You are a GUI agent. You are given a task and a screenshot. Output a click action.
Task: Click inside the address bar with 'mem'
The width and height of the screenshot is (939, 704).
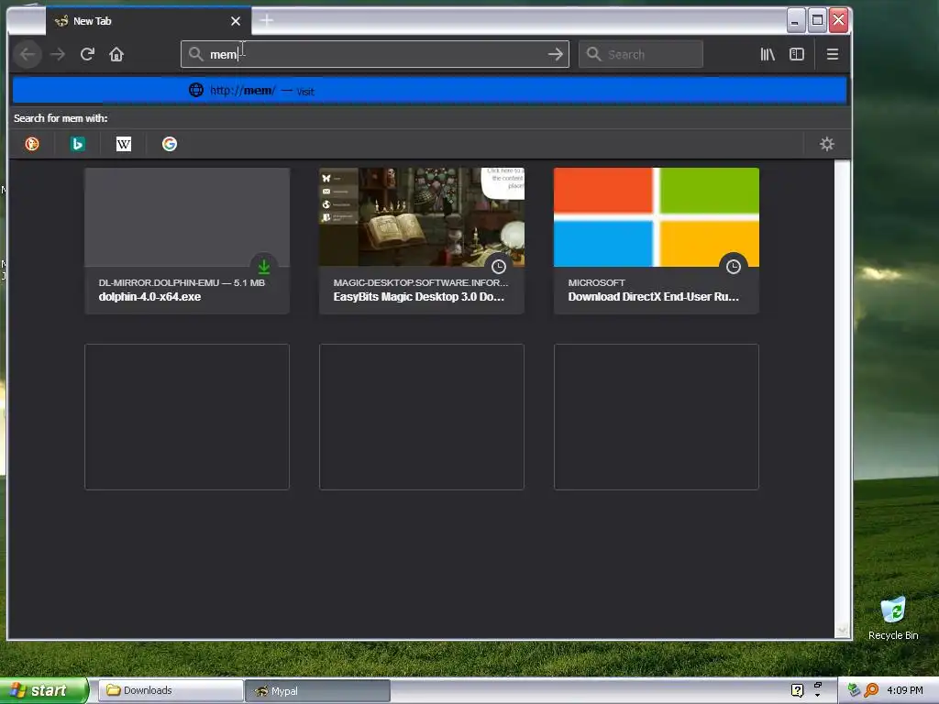pyautogui.click(x=375, y=54)
